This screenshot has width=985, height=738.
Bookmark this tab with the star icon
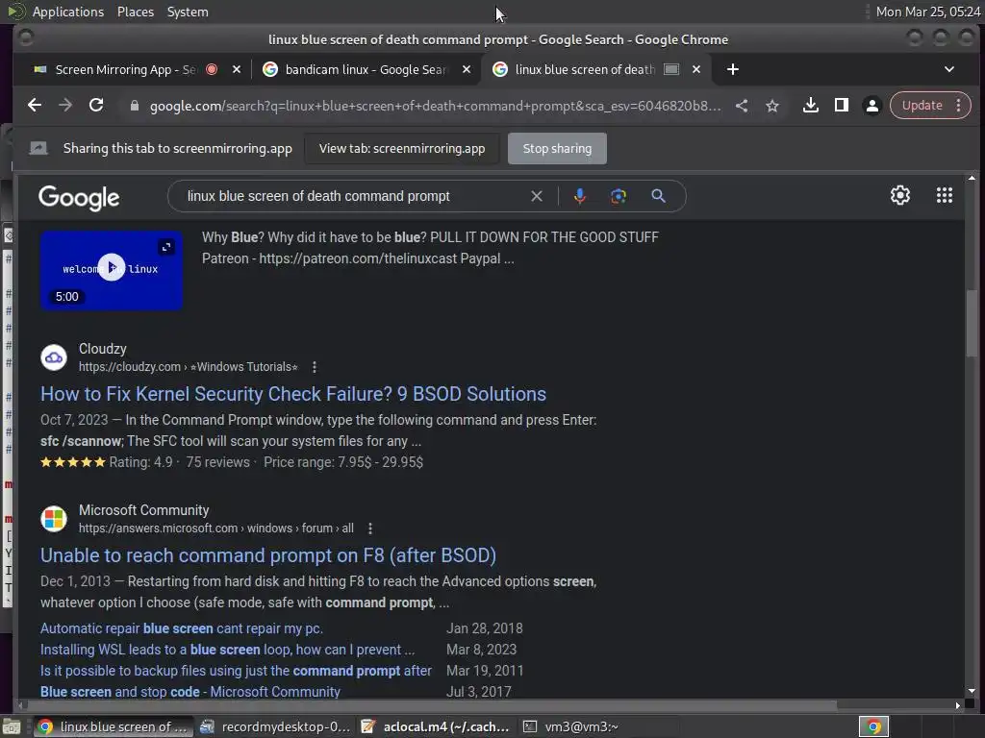coord(772,106)
